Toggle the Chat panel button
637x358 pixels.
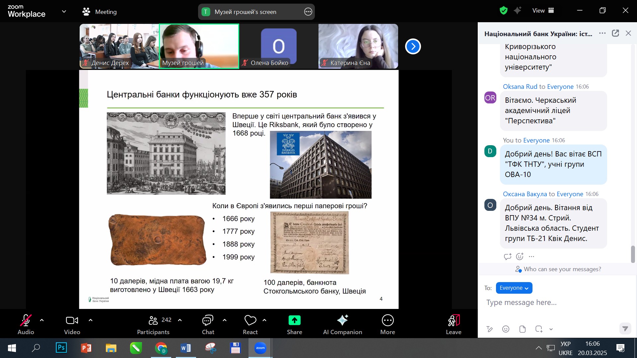pos(208,324)
